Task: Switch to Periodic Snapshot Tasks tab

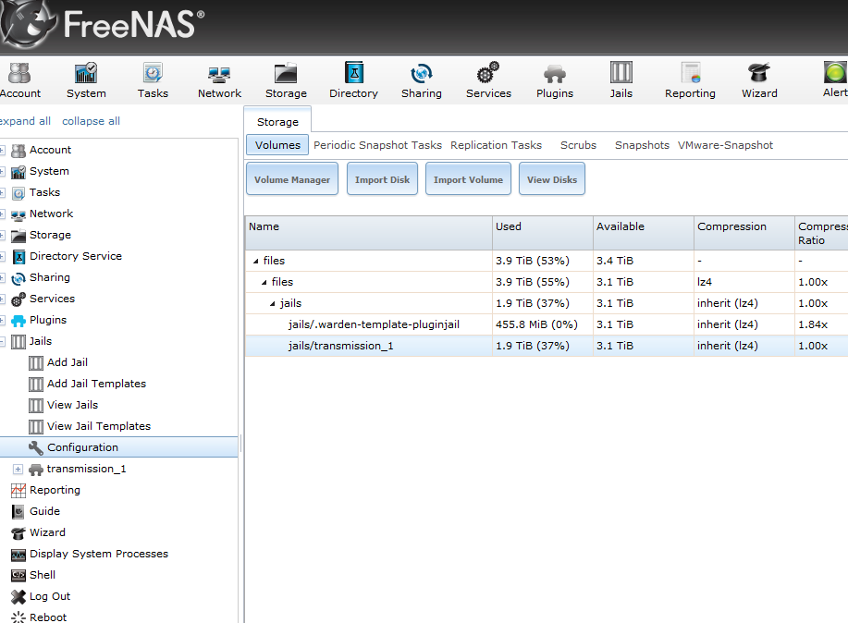Action: point(377,145)
